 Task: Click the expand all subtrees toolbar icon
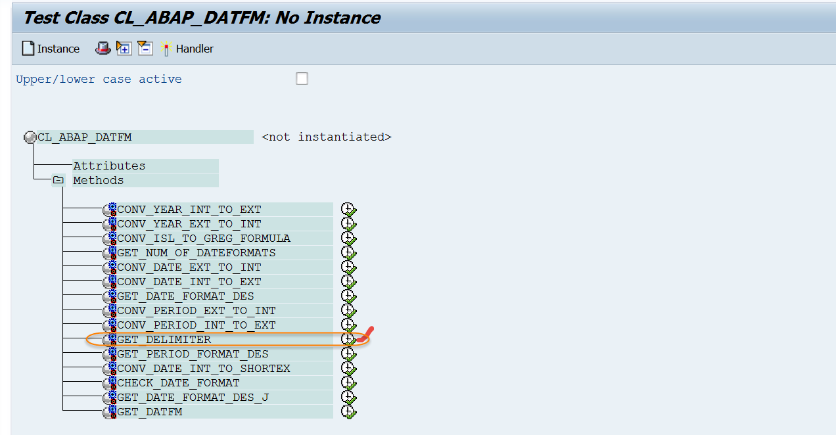(124, 48)
